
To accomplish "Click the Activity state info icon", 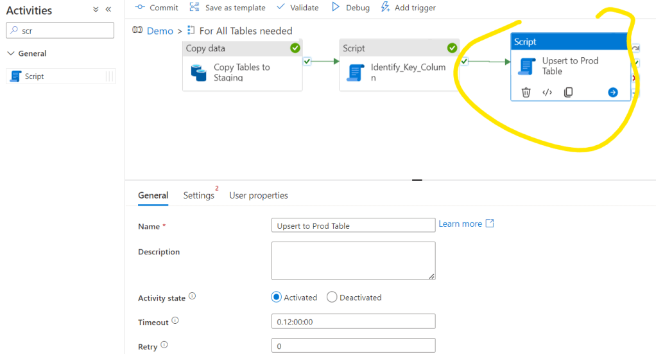I will (x=192, y=297).
